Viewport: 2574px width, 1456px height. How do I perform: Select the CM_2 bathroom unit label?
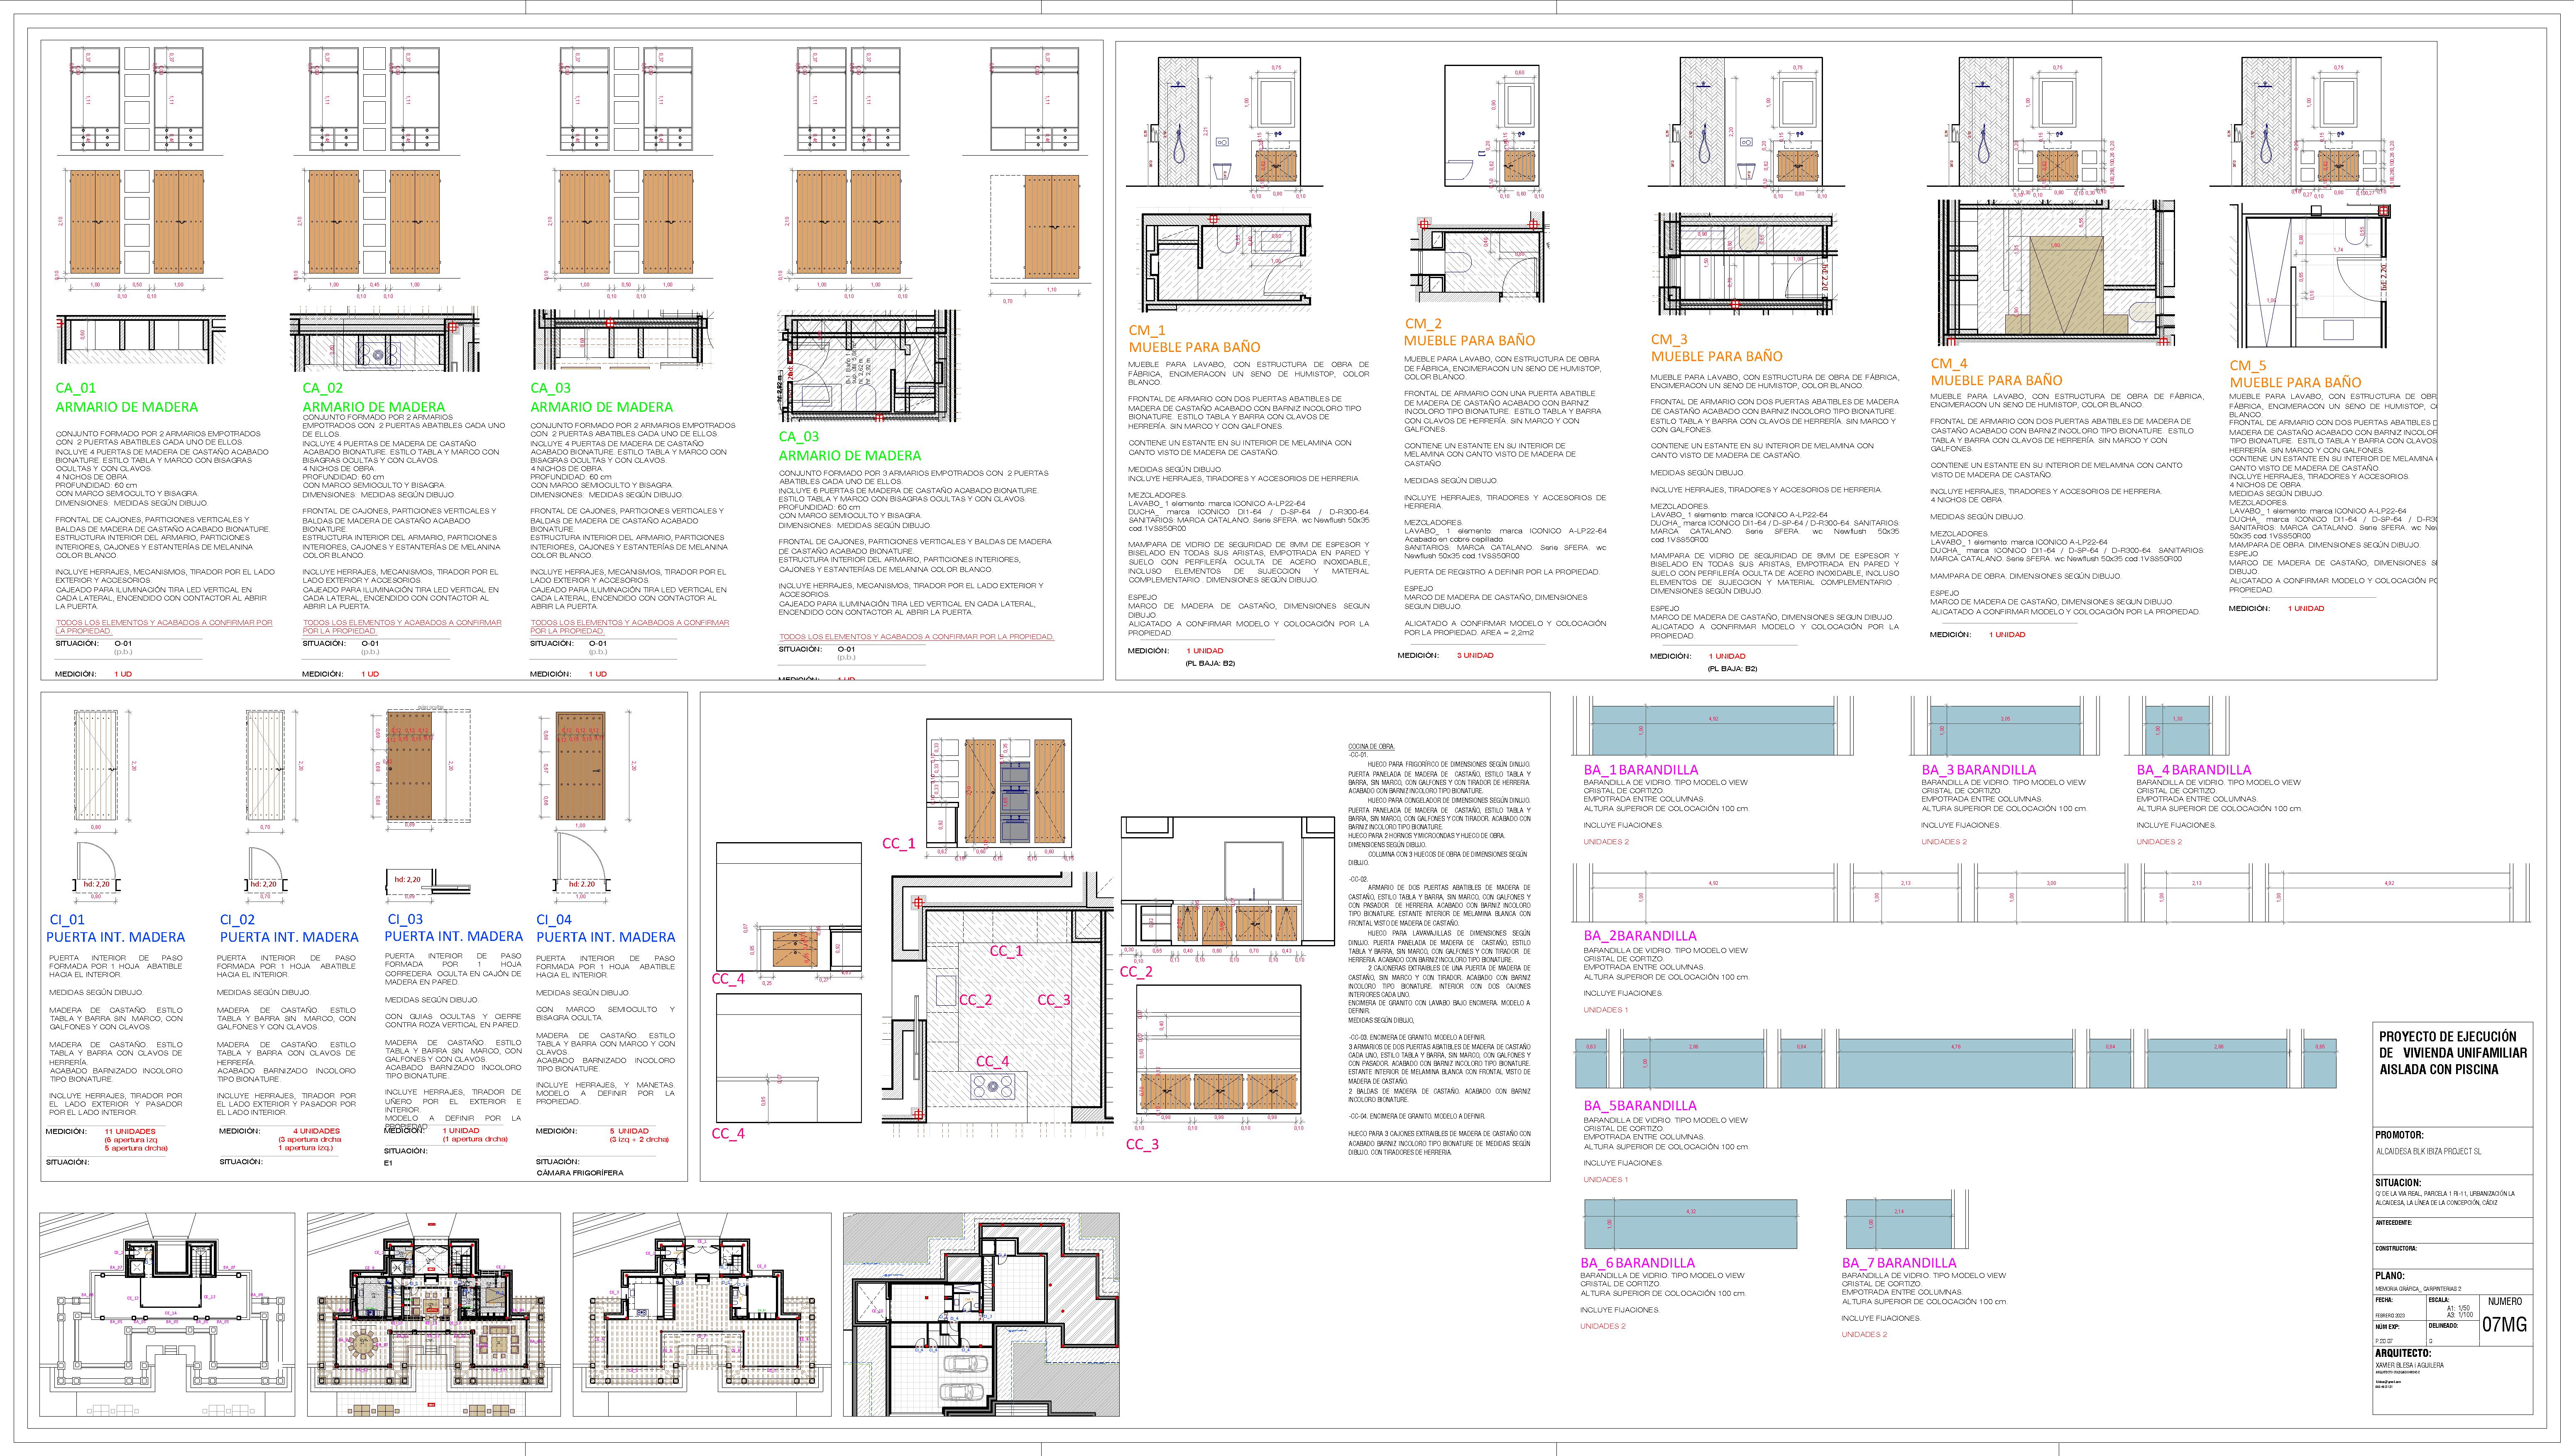(x=1423, y=324)
